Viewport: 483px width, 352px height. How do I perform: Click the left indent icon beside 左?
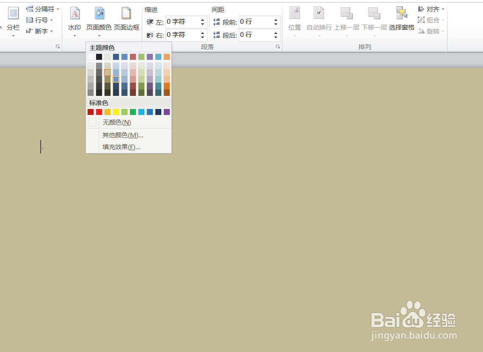click(150, 22)
